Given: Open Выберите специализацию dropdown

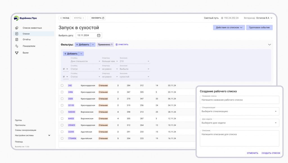Looking at the screenshot, I should pyautogui.click(x=240, y=111).
